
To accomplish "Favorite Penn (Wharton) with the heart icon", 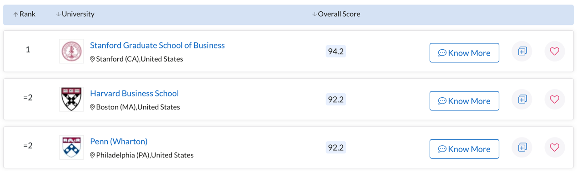I will (x=554, y=147).
